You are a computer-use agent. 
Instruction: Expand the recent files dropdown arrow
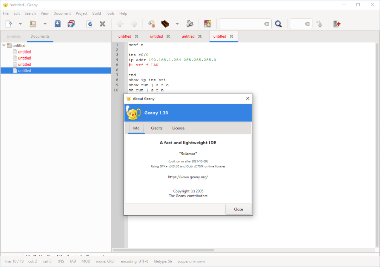(45, 24)
